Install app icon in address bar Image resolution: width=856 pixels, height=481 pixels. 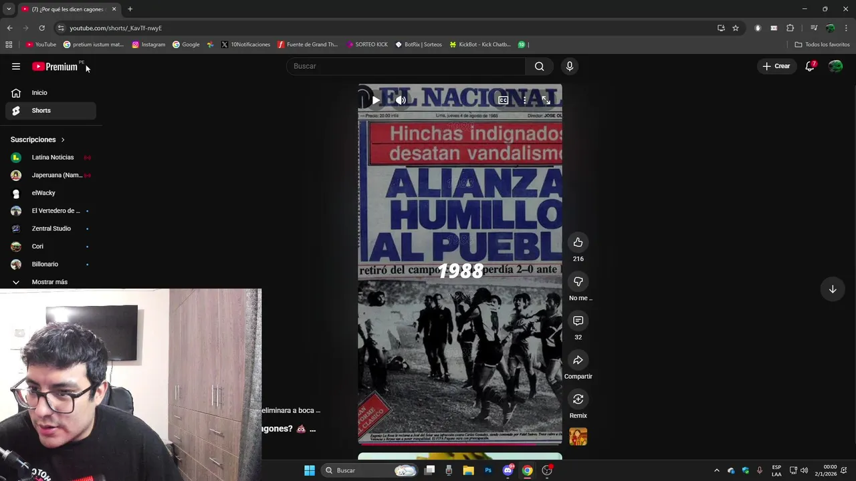coord(721,28)
